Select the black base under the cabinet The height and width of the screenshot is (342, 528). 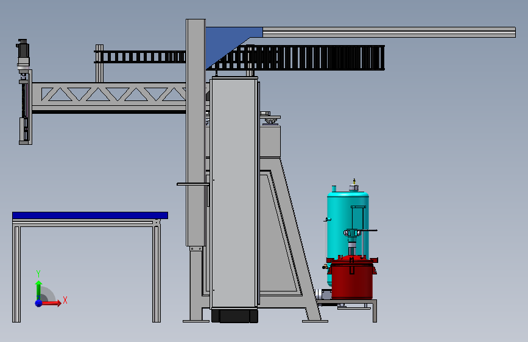pos(234,316)
